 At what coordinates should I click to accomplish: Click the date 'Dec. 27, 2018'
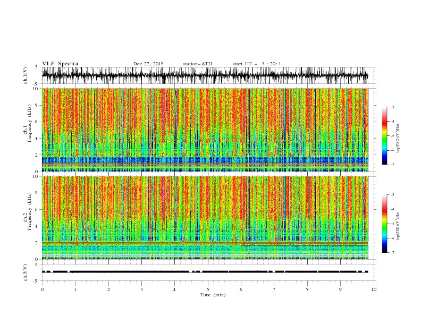(148, 64)
